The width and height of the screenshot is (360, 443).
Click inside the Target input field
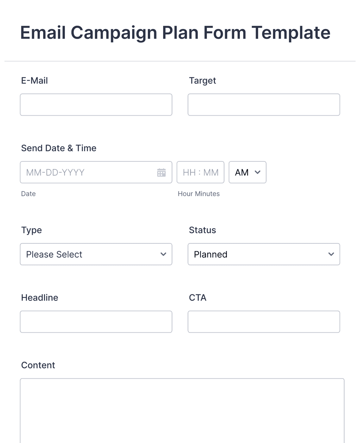tap(263, 104)
